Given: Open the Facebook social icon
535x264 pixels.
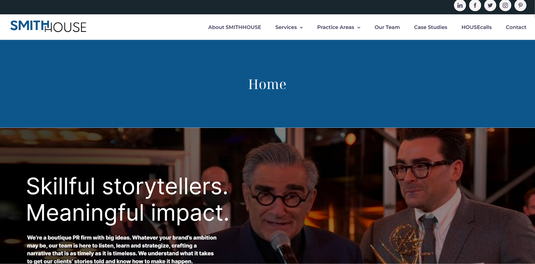Looking at the screenshot, I should coord(475,5).
